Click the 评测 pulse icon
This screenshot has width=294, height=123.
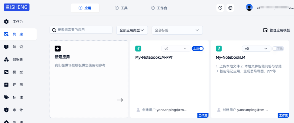6,85
